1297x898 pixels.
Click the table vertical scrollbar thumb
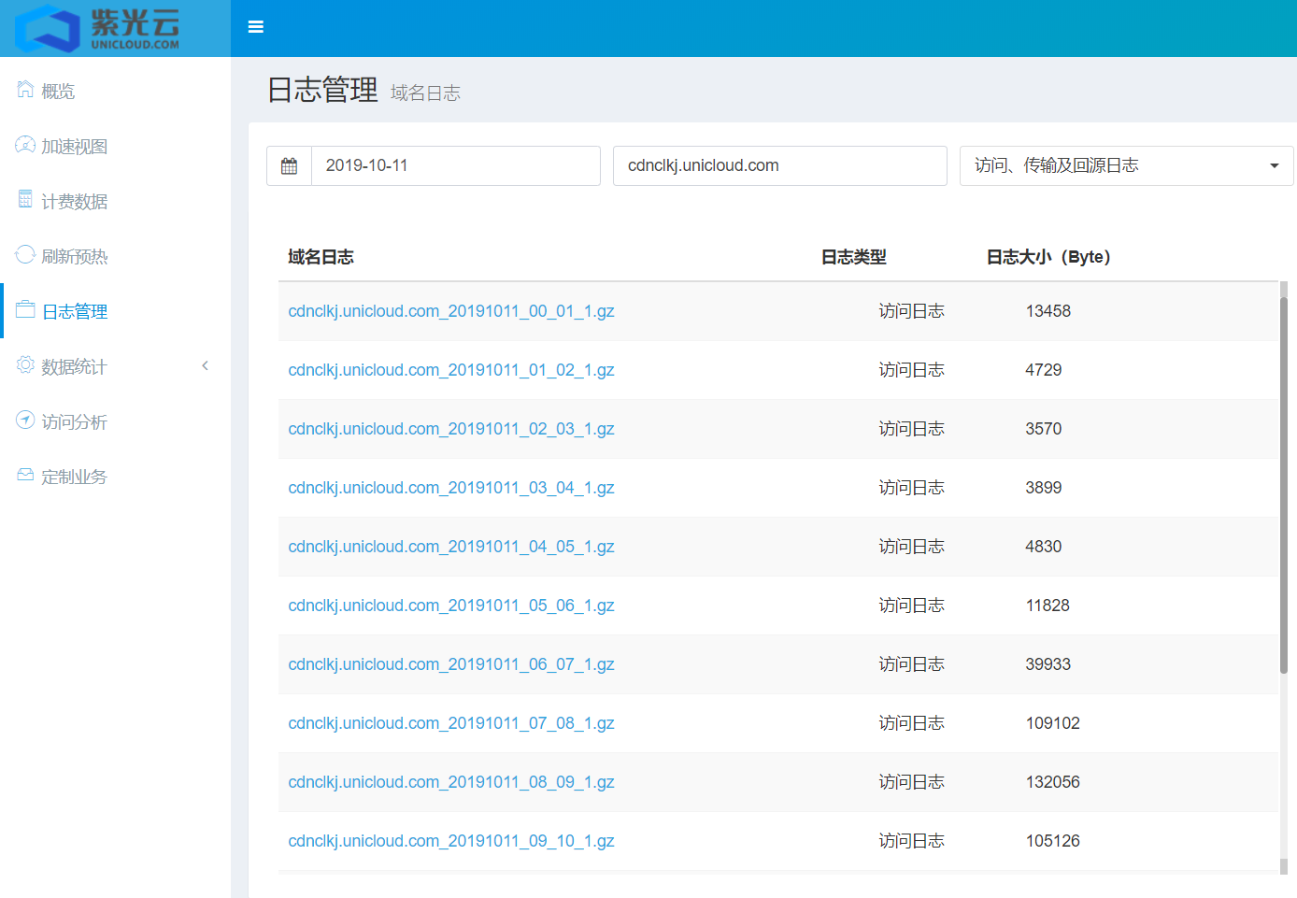(1284, 484)
